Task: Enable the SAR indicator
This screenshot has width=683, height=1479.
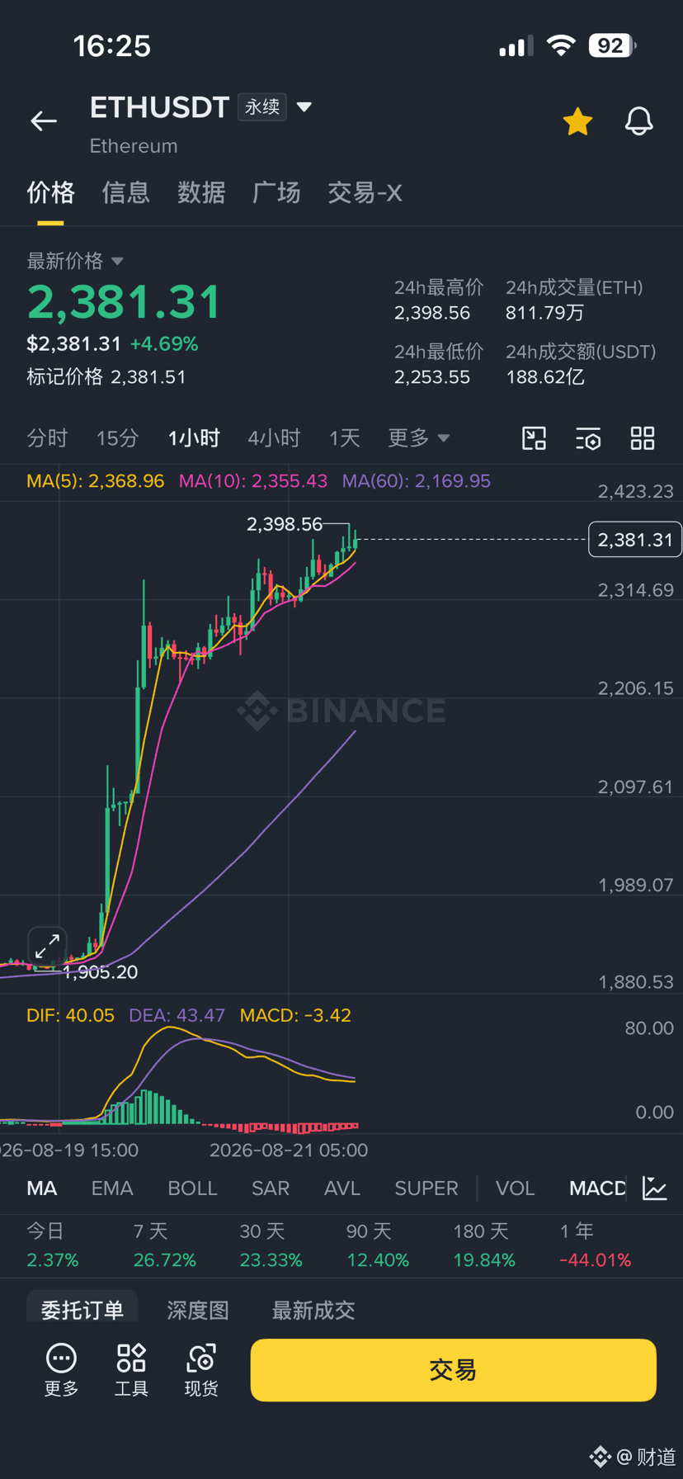Action: [271, 1188]
